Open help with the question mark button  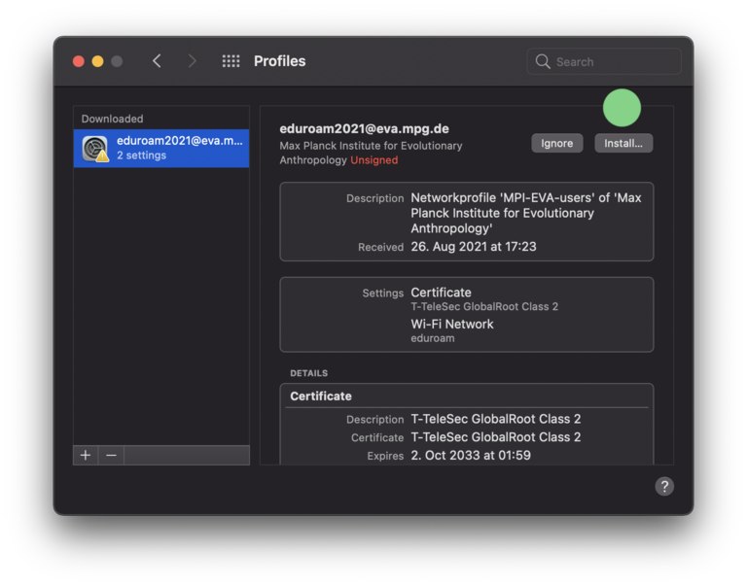pyautogui.click(x=664, y=486)
